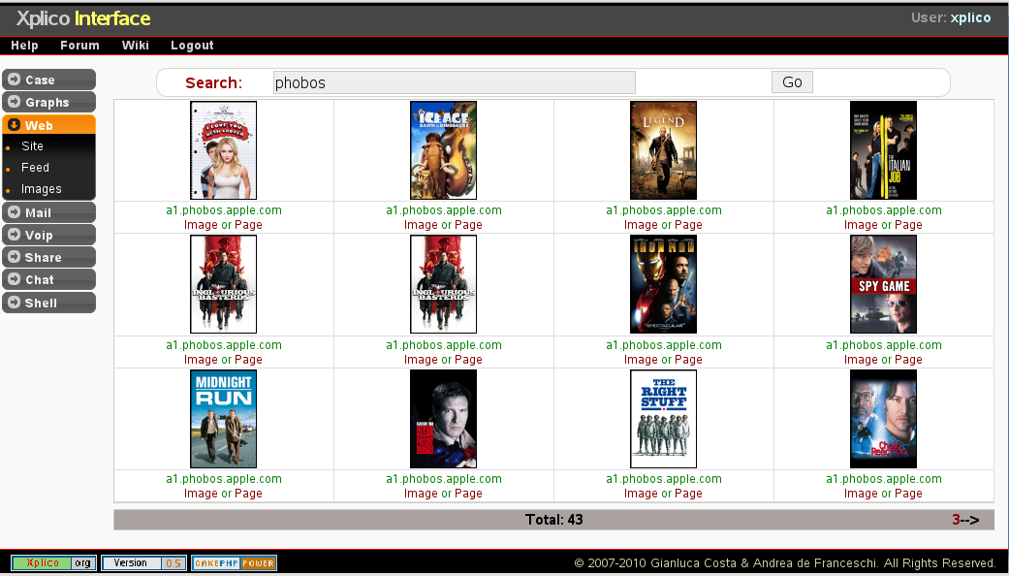The height and width of the screenshot is (576, 1009).
Task: Open The Right Stuff poster thumbnail
Action: pos(663,419)
